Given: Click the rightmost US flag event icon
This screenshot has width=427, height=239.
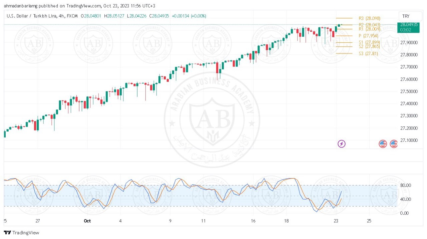Looking at the screenshot, I should click(x=394, y=144).
